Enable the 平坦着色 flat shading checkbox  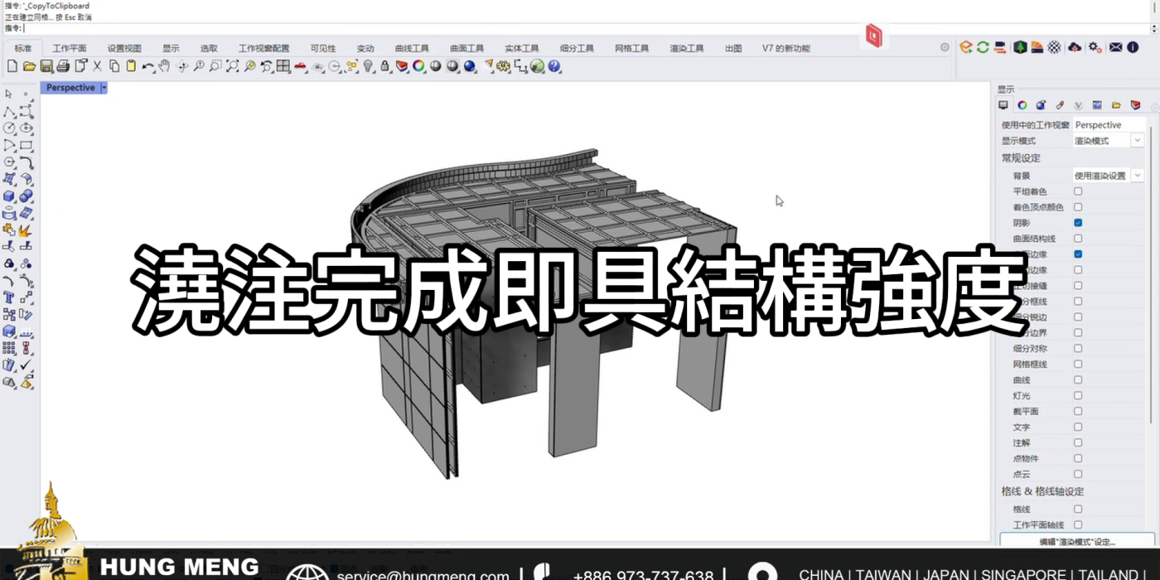click(1078, 191)
